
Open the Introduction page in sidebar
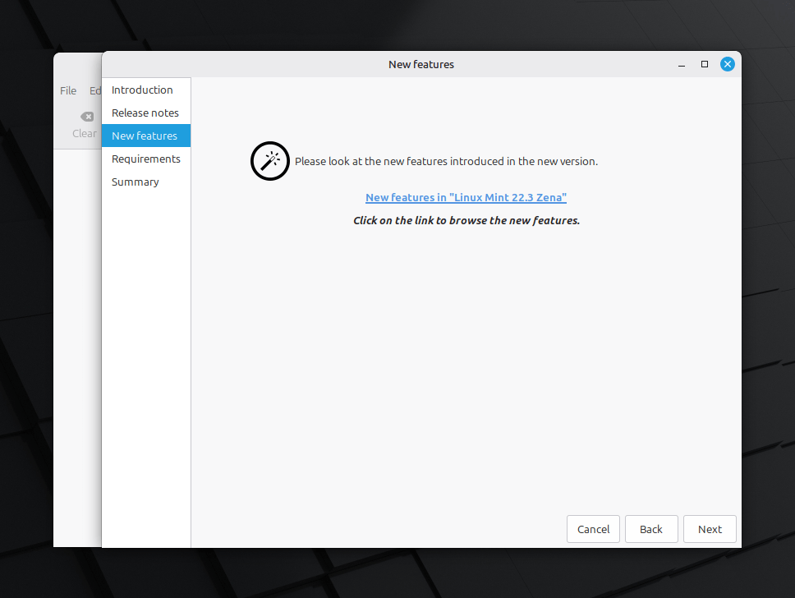pyautogui.click(x=146, y=90)
